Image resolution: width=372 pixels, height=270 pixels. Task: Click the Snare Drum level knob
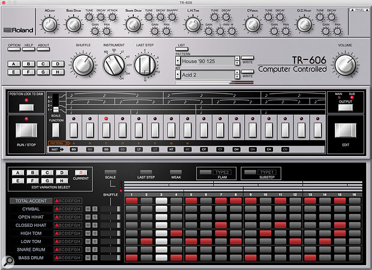coord(133,25)
